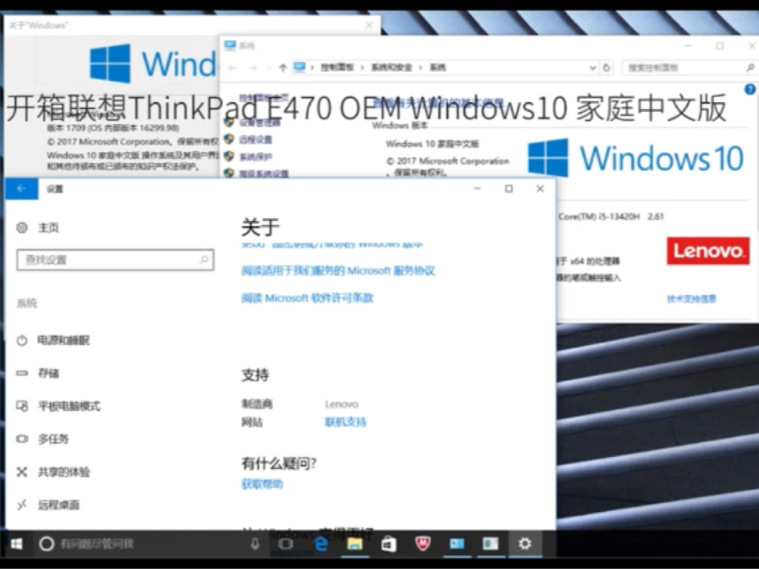Click the 技术支持信息 link

point(692,299)
